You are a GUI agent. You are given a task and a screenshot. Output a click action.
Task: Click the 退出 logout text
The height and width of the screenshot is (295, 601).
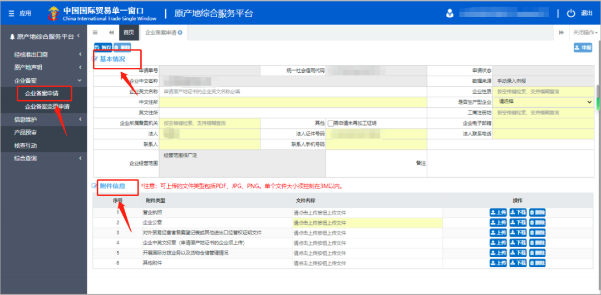coord(587,13)
